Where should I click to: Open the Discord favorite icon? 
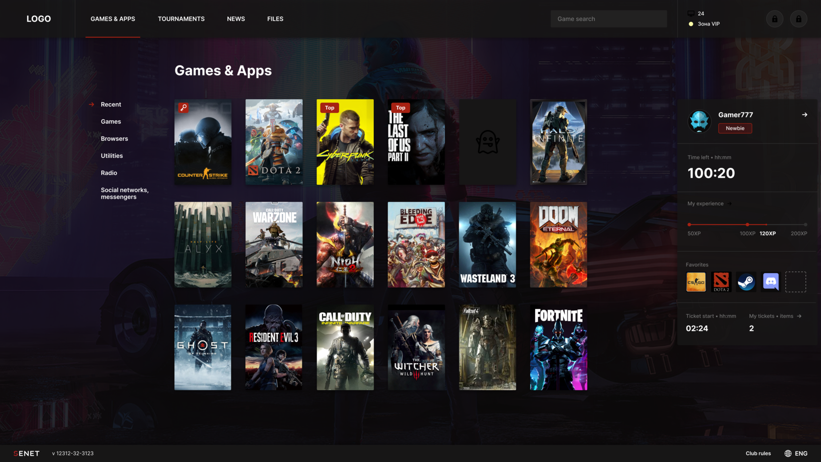tap(771, 282)
